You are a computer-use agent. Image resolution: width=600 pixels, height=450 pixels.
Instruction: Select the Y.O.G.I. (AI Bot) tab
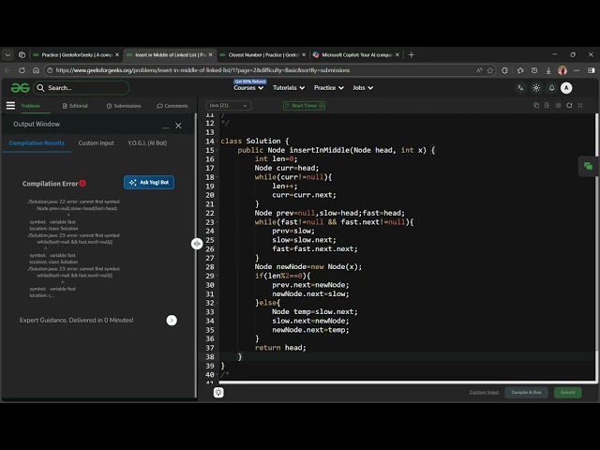(147, 143)
